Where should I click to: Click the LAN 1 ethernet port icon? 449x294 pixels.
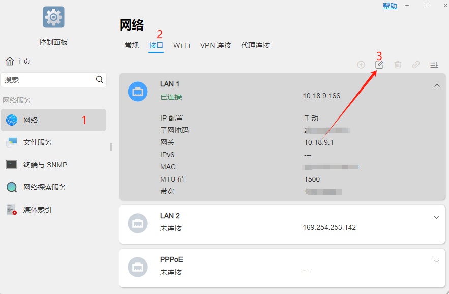point(138,92)
